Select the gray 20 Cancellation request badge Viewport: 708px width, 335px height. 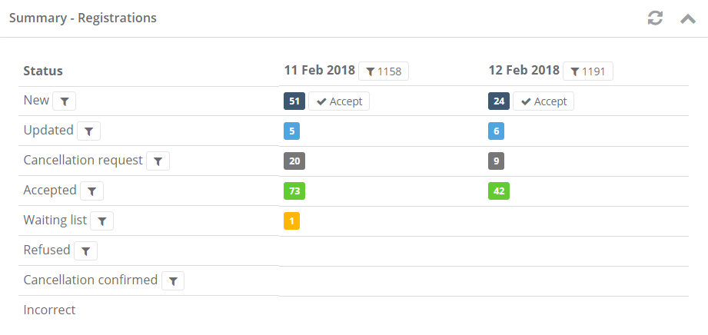click(x=294, y=161)
